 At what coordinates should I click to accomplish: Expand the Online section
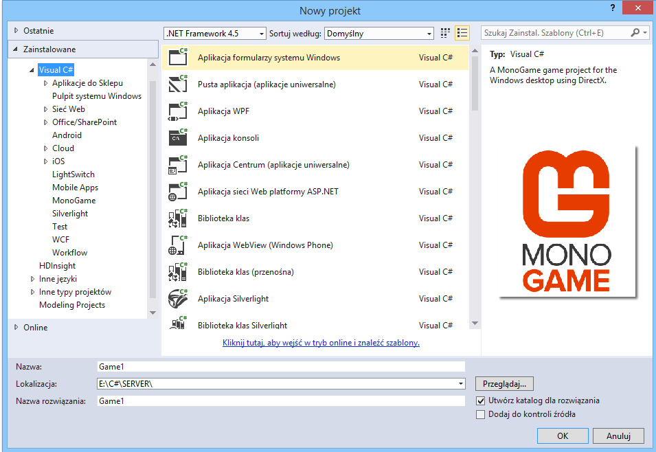pos(16,327)
